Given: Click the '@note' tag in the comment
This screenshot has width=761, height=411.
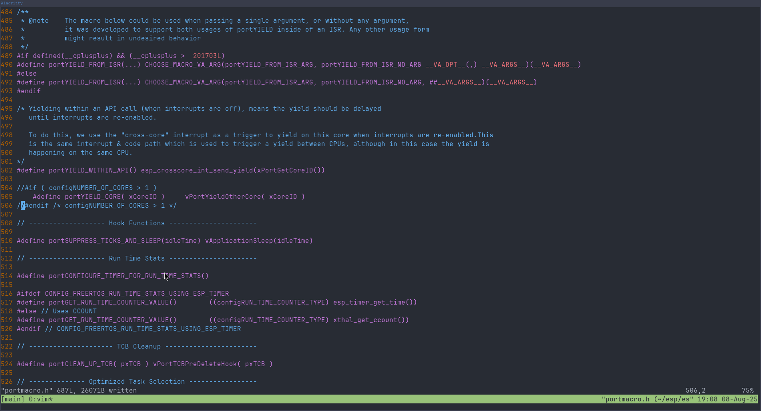Looking at the screenshot, I should coord(38,20).
